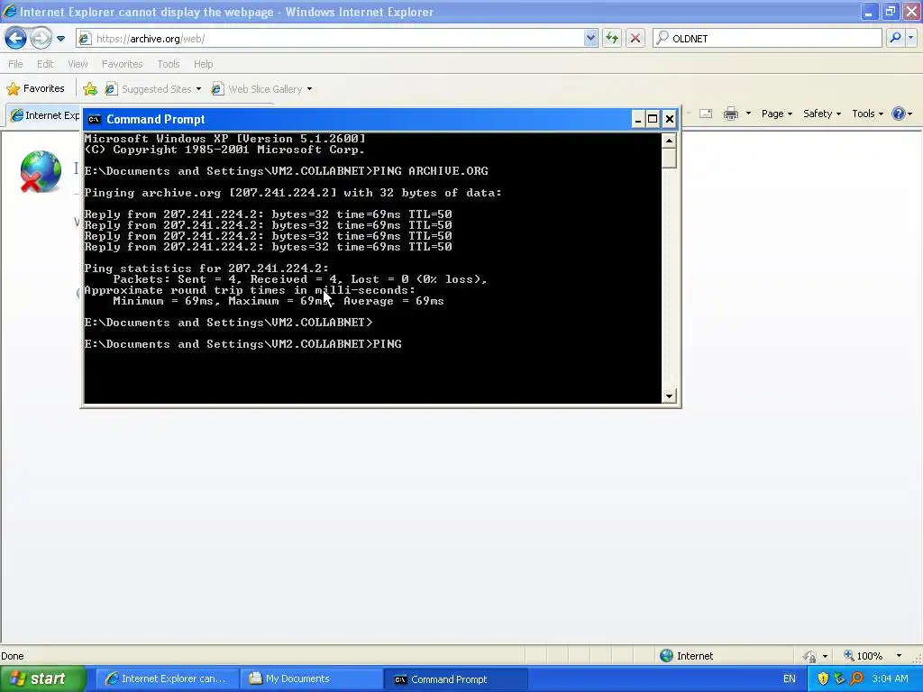Click the Protected Mode status icon
The width and height of the screenshot is (923, 692).
click(x=810, y=656)
